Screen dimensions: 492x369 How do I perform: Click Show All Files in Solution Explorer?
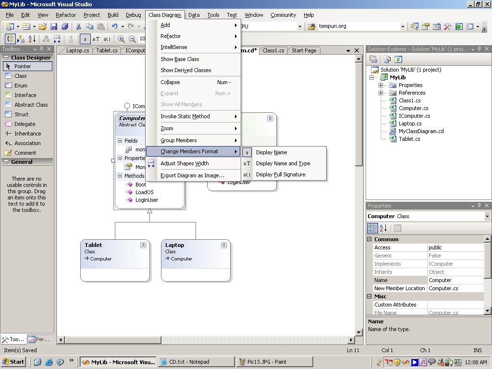pos(387,59)
